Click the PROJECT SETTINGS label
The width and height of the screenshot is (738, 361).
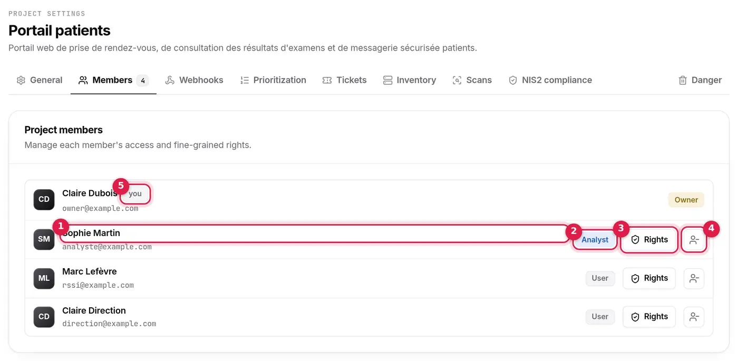pyautogui.click(x=47, y=14)
